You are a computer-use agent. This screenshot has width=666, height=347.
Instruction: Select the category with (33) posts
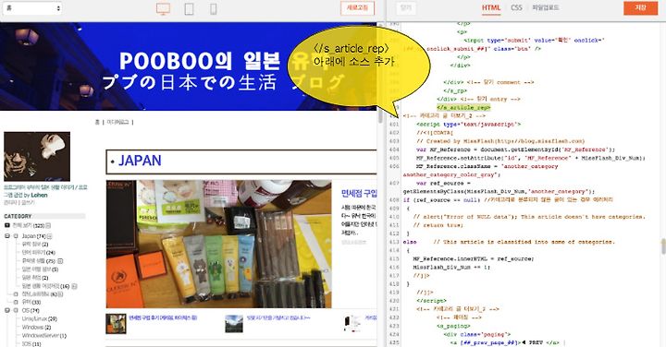(x=31, y=302)
